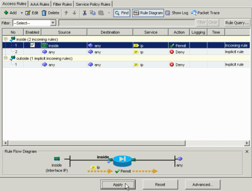252x191 pixels.
Task: Cut rule with scissors icon
Action: point(85,13)
